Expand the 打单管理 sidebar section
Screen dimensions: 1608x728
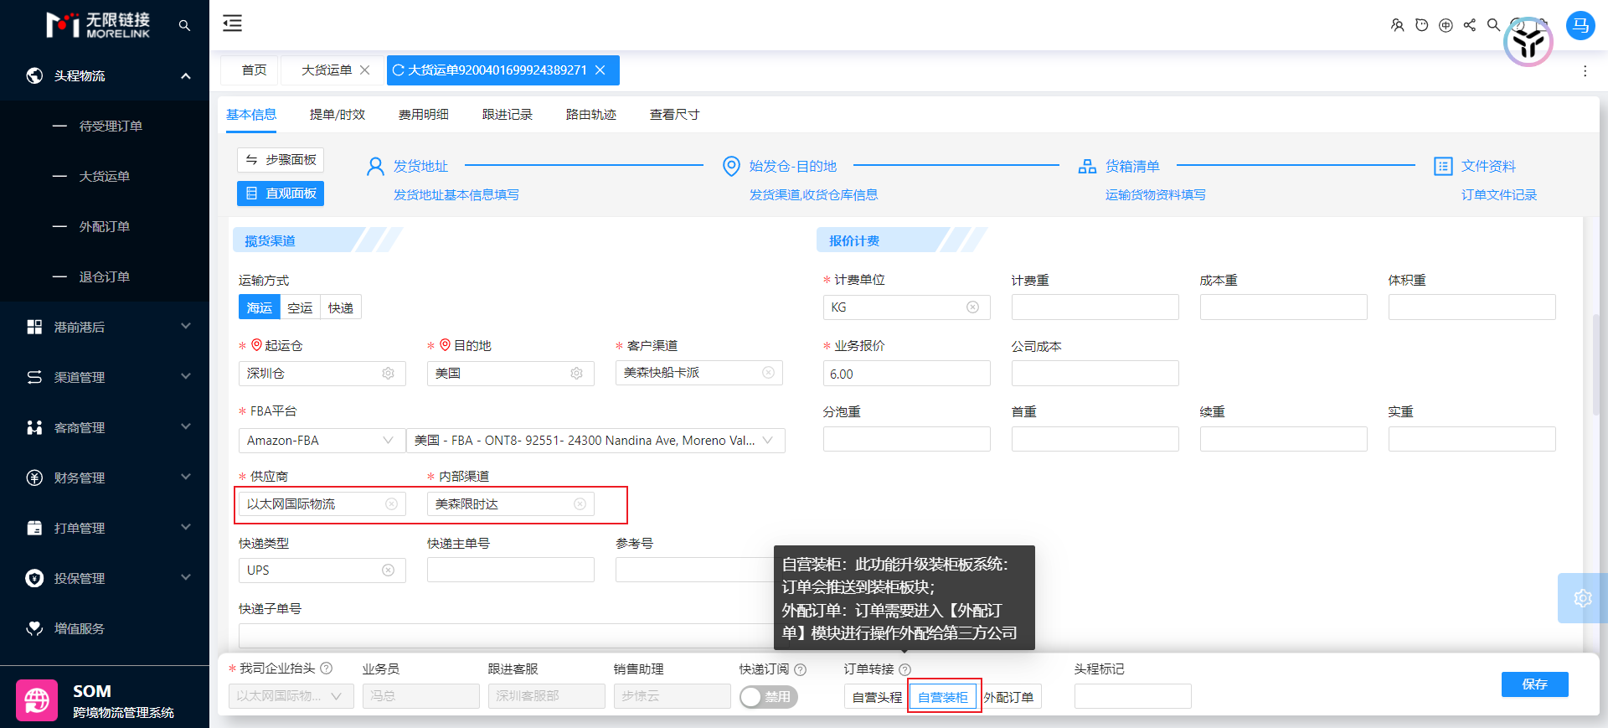point(105,528)
